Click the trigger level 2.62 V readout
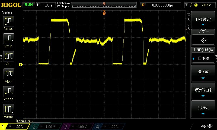 [x=206, y=5]
